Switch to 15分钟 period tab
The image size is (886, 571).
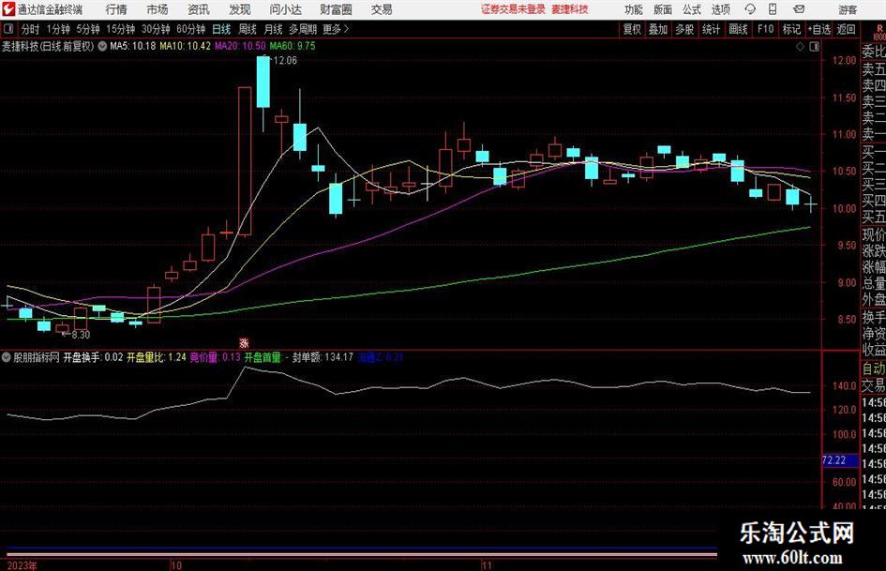pos(121,29)
